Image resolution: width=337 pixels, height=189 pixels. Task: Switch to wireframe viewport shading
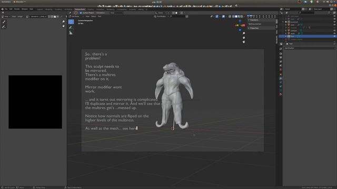[x=233, y=16]
